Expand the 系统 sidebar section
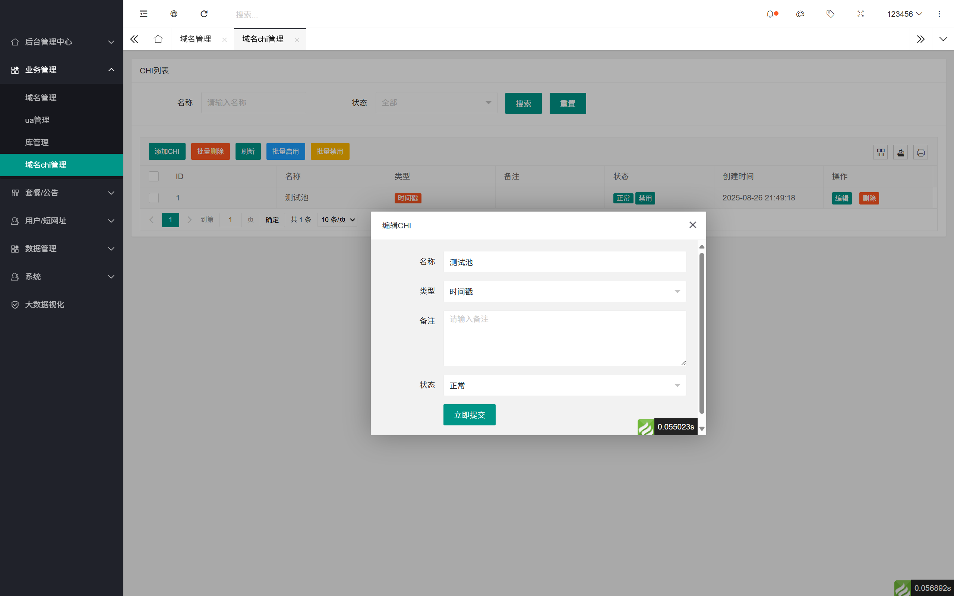954x596 pixels. (61, 277)
